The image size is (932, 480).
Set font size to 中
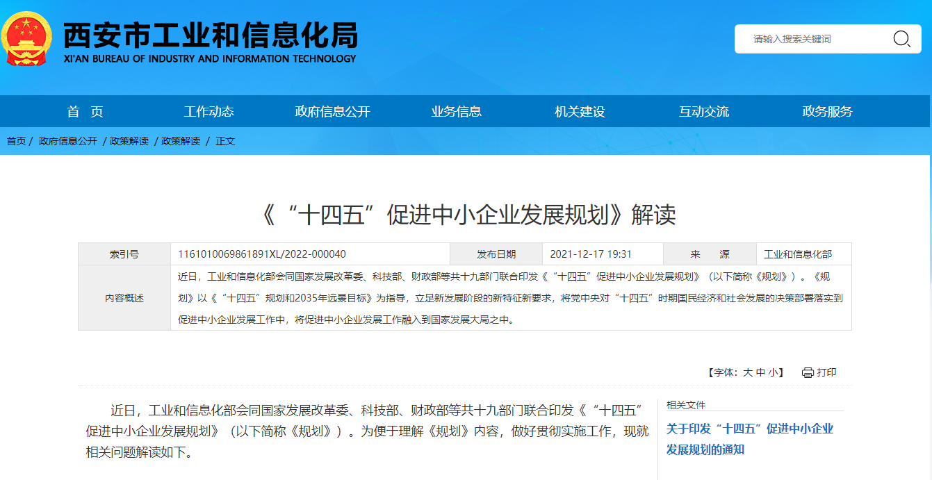(x=760, y=373)
